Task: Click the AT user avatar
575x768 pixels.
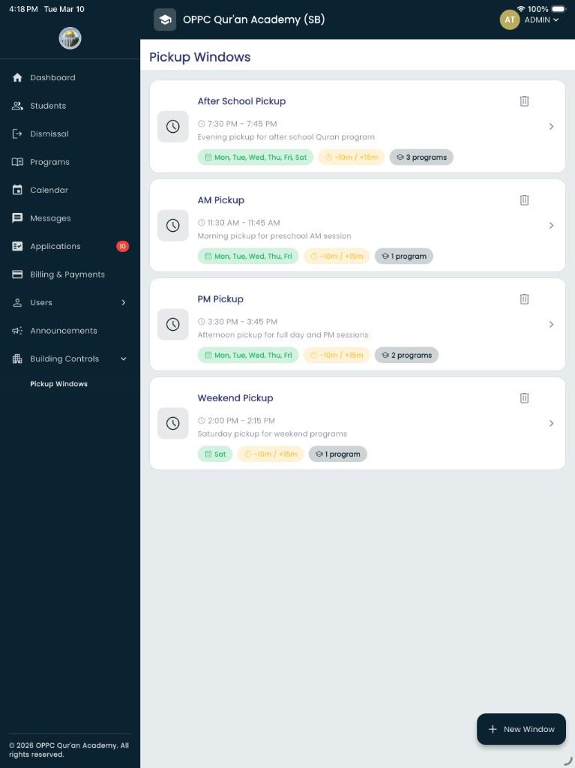Action: (x=510, y=20)
